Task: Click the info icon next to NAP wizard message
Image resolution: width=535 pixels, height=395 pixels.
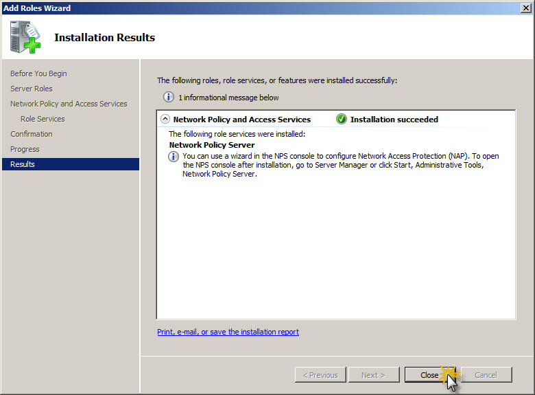Action: point(174,157)
